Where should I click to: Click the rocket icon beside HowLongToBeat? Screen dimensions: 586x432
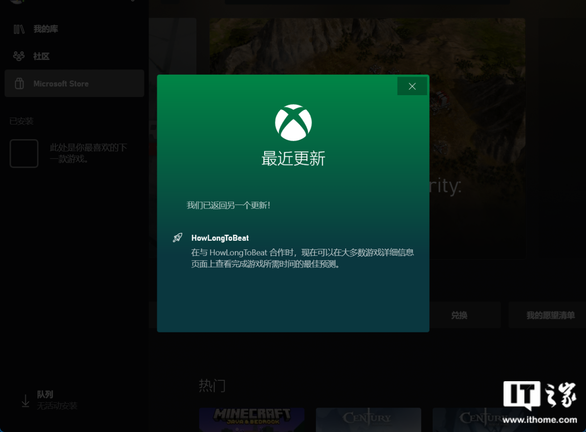click(x=178, y=238)
